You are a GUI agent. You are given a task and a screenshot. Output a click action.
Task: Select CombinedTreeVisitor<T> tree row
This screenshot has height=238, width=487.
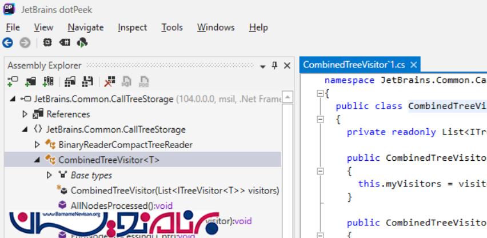click(x=143, y=160)
